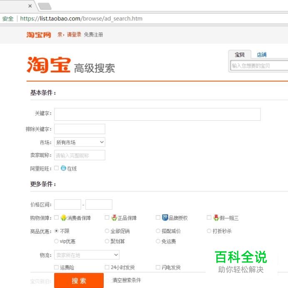Enable the 正品保障 checkbox

[107, 218]
